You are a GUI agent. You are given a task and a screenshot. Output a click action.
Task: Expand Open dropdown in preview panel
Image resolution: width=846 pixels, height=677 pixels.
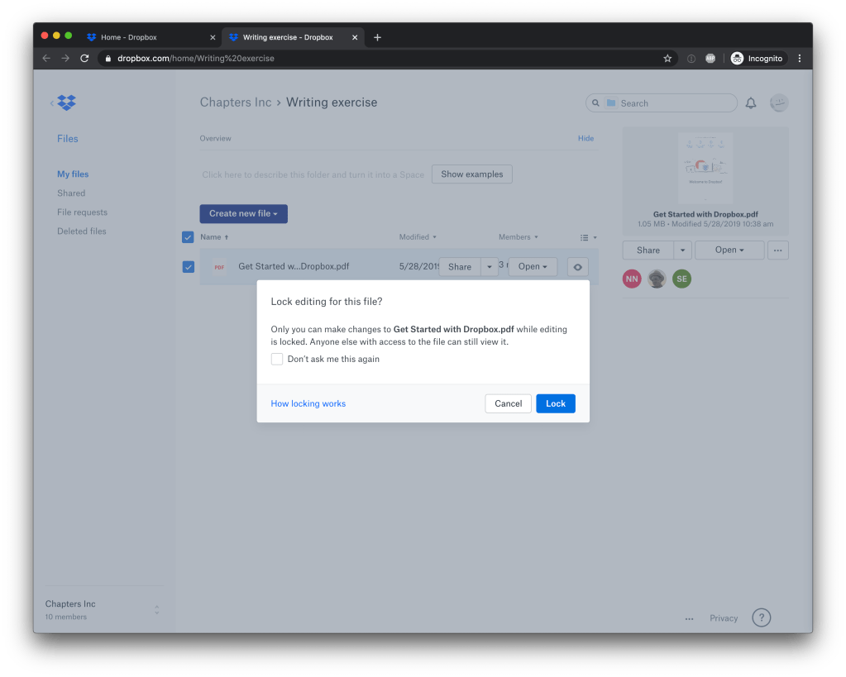pos(729,250)
